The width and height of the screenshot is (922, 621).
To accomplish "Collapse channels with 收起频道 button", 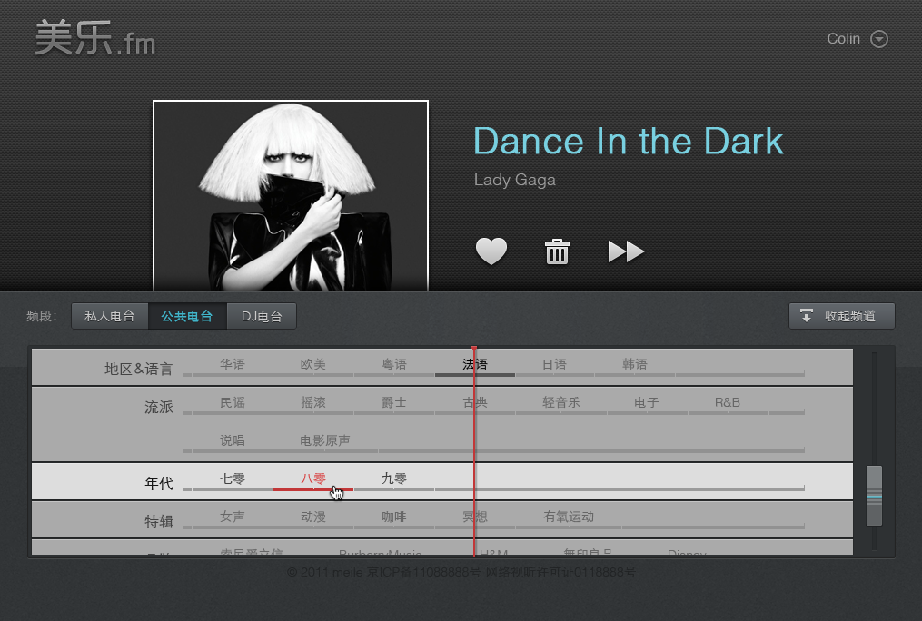I will pyautogui.click(x=841, y=316).
